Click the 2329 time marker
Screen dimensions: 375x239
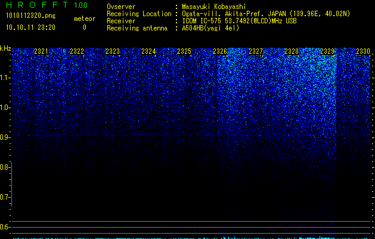pos(327,51)
